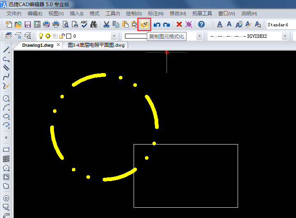Switch to 图3-4底层电照平面图.dwg tab
This screenshot has height=218, width=296.
click(96, 45)
